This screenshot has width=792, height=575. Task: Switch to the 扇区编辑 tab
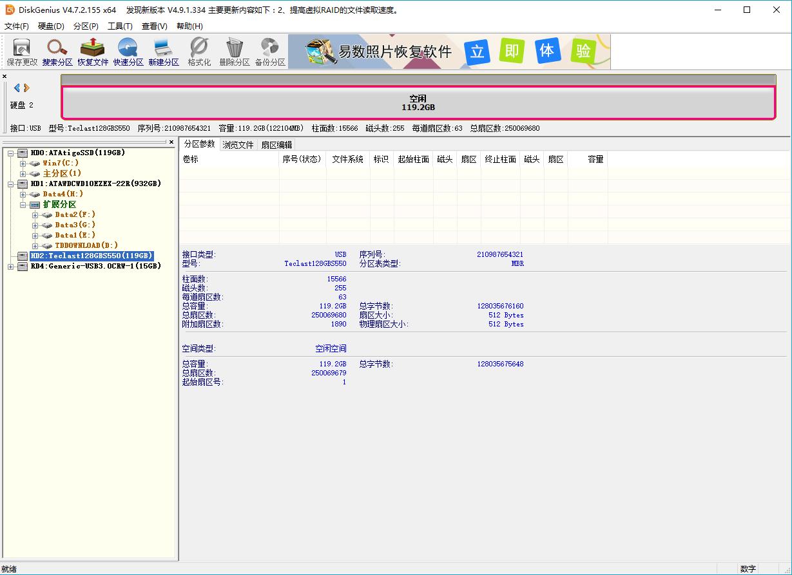tap(277, 144)
